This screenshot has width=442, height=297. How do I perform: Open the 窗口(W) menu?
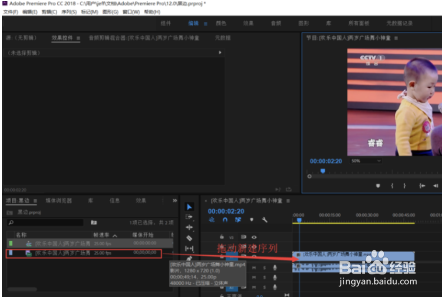131,12
